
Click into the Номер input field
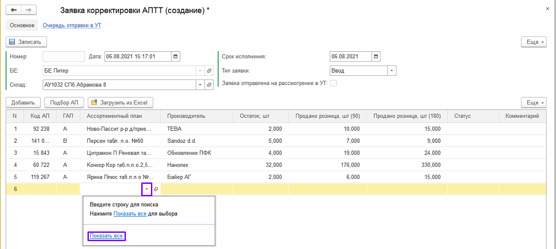coord(63,57)
